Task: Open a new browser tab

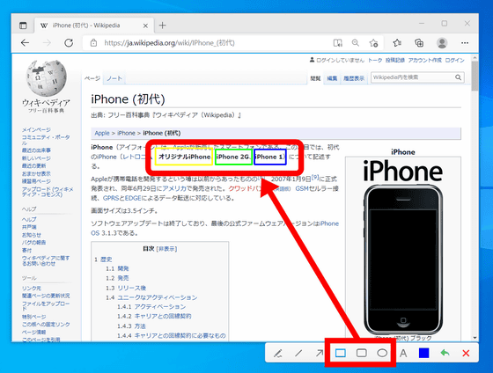Action: click(x=162, y=26)
